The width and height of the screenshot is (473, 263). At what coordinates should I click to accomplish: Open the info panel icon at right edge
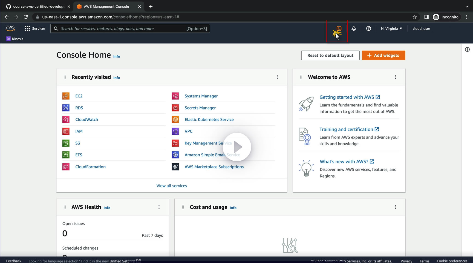tap(467, 50)
